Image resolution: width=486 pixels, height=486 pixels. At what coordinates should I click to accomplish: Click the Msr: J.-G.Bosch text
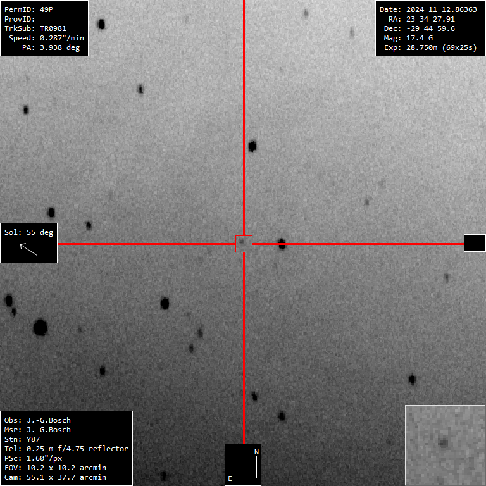point(37,430)
